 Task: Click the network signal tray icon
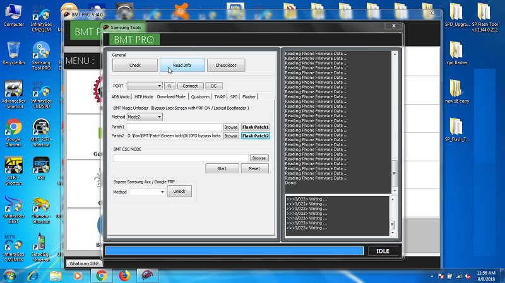click(x=459, y=276)
